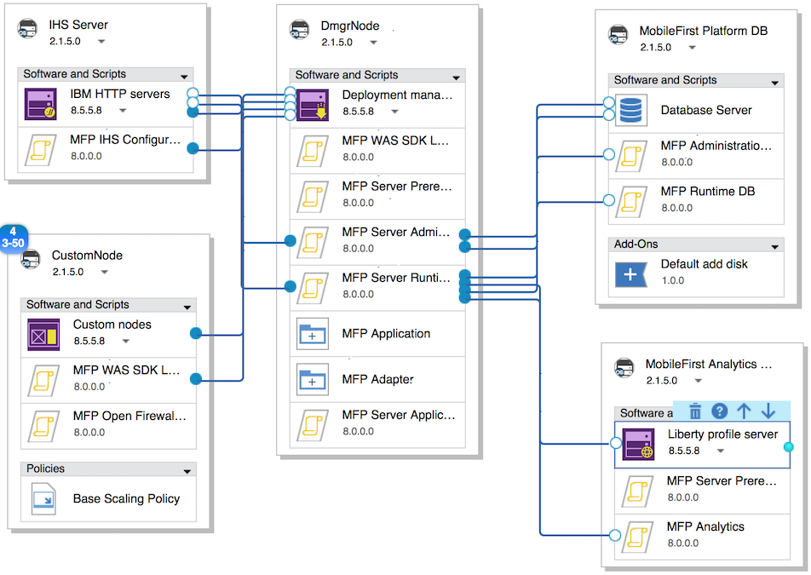The image size is (811, 575).
Task: Open Custom nodes 8.5.5.8 version dropdown
Action: [x=126, y=341]
